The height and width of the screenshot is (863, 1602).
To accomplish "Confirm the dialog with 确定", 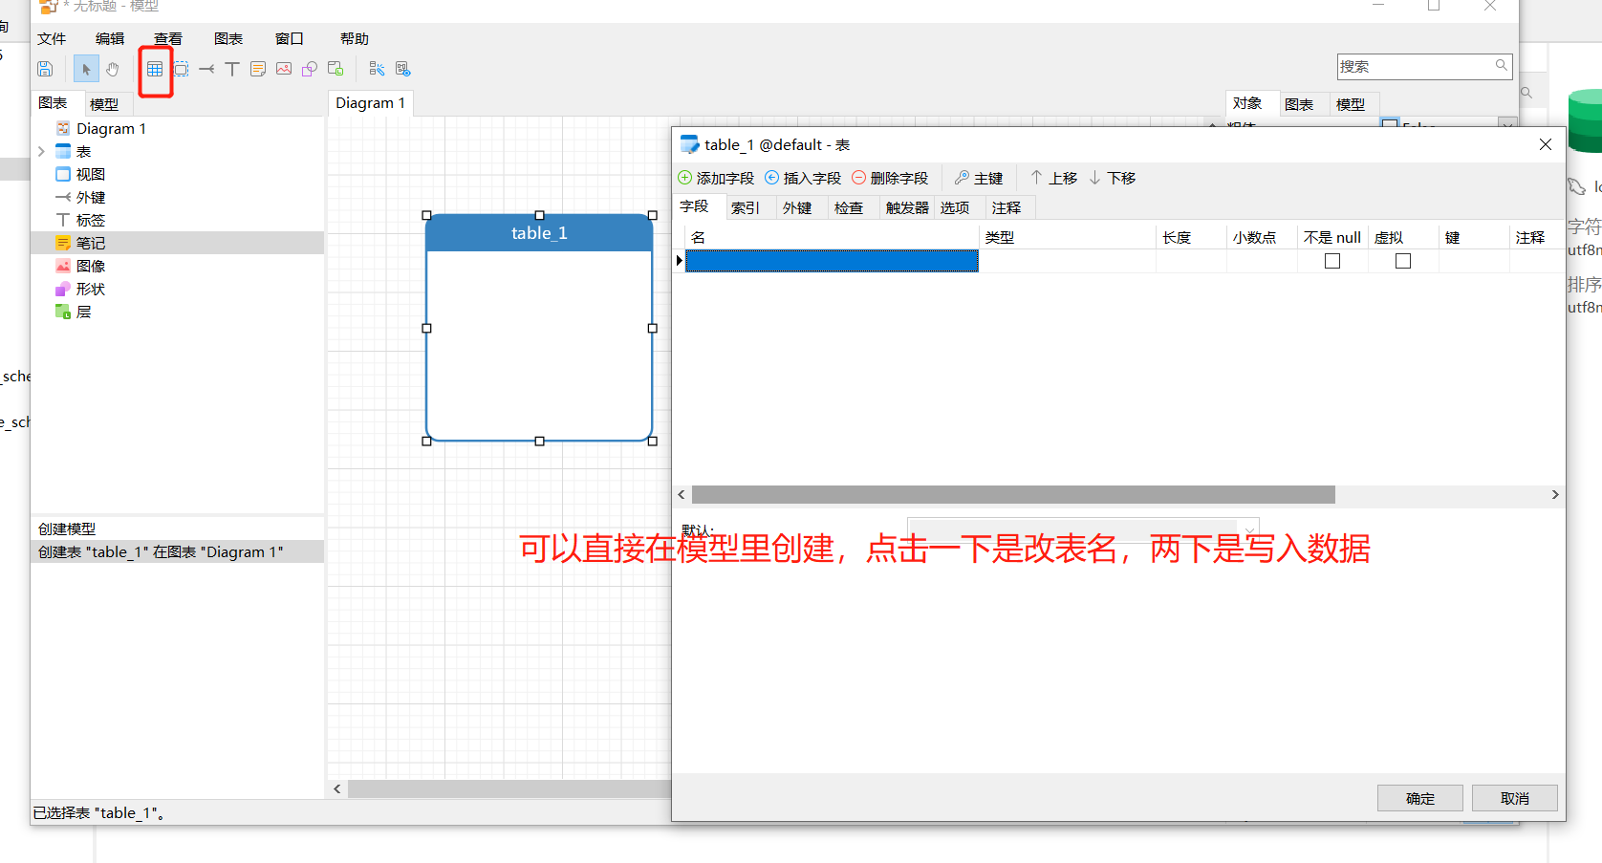I will pyautogui.click(x=1420, y=798).
